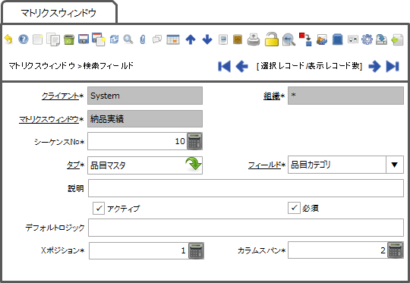Delete record using green recycle bin icon
Image resolution: width=410 pixels, height=283 pixels.
pyautogui.click(x=69, y=39)
